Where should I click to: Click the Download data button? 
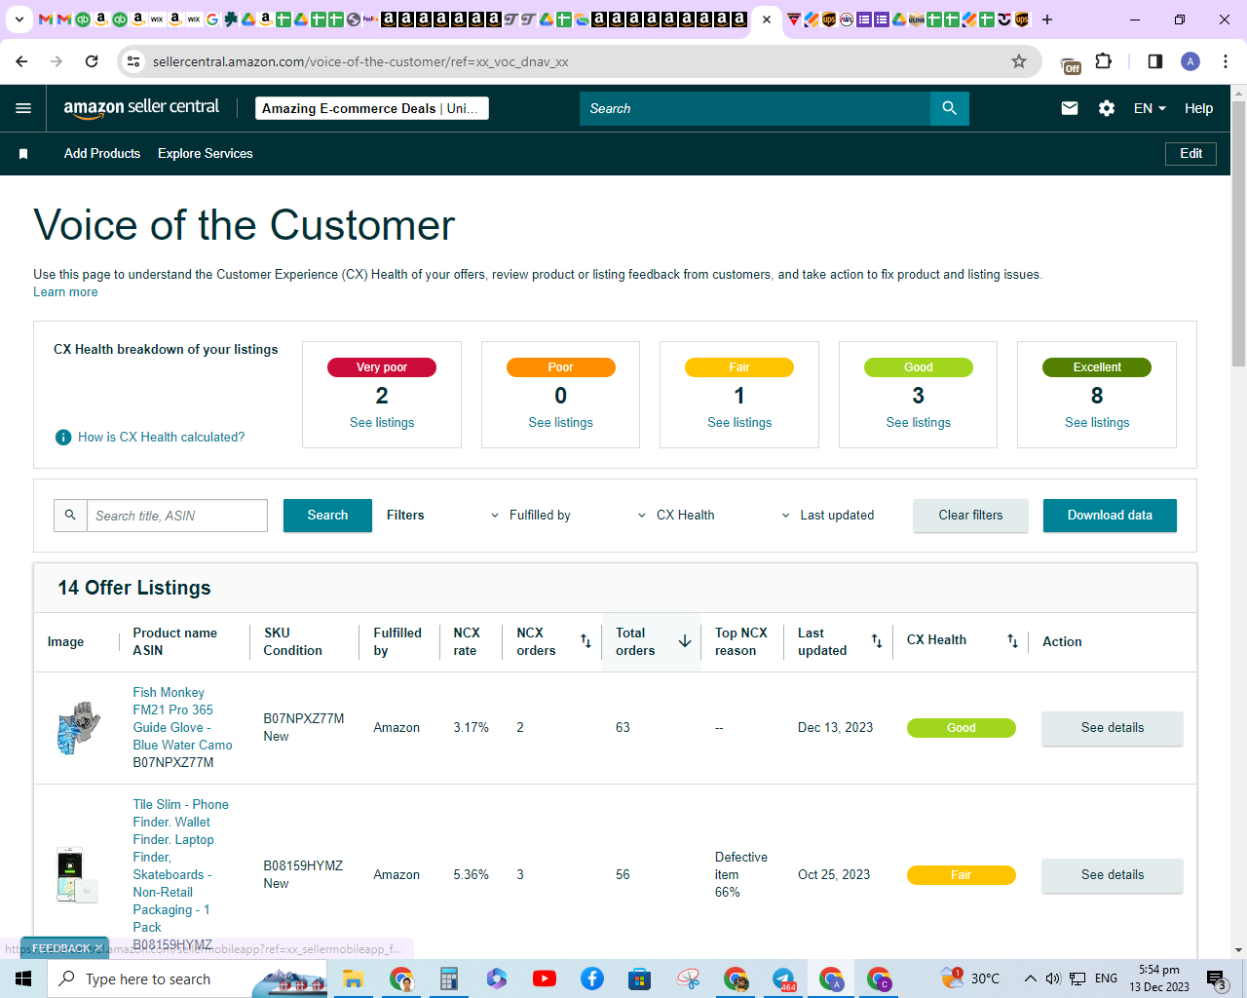pos(1110,516)
